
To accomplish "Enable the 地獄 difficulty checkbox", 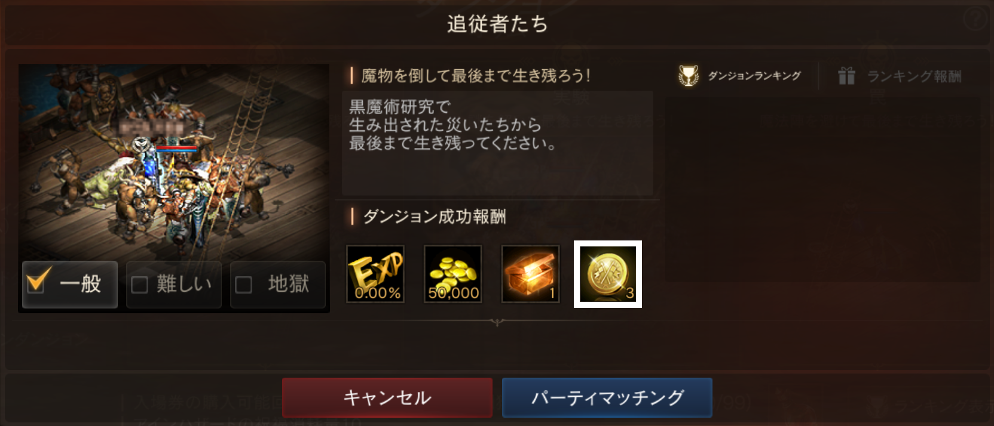I will pyautogui.click(x=243, y=285).
